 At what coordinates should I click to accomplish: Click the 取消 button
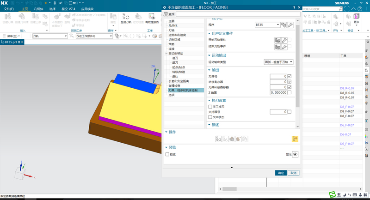click(293, 173)
